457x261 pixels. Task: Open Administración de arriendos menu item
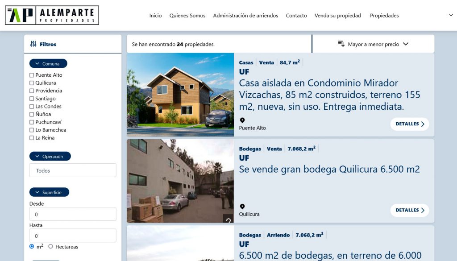click(246, 16)
